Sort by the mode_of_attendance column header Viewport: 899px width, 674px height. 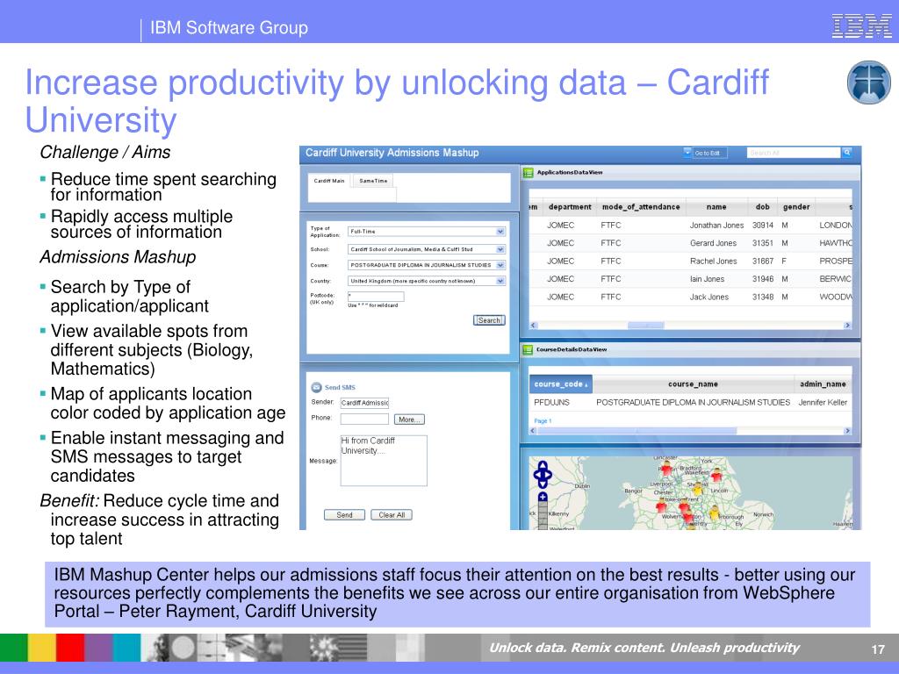pos(641,207)
